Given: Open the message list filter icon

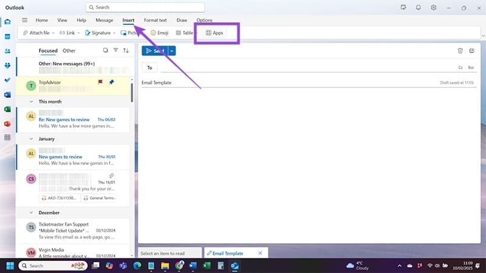Looking at the screenshot, I should click(x=115, y=50).
